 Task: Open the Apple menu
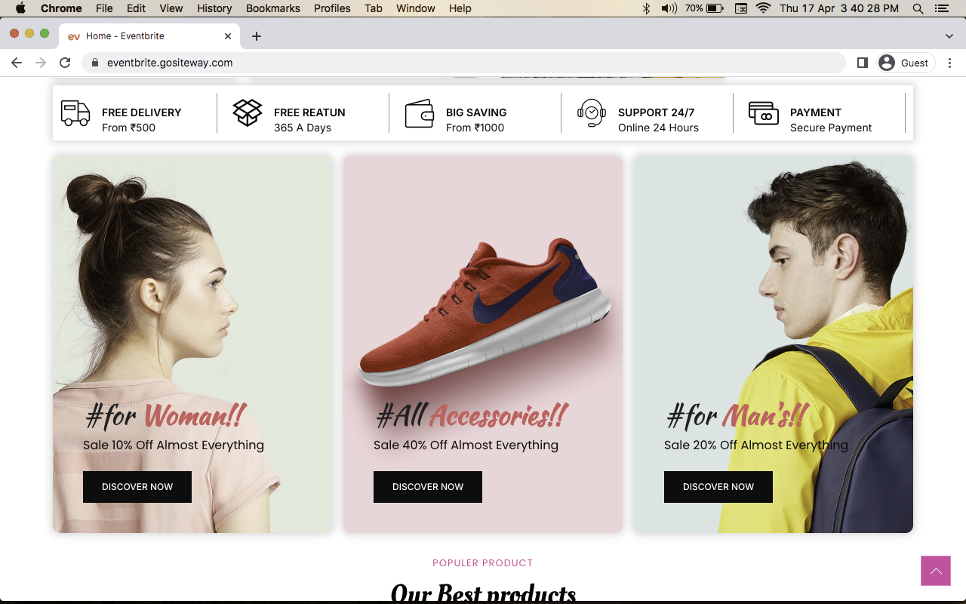pos(20,8)
